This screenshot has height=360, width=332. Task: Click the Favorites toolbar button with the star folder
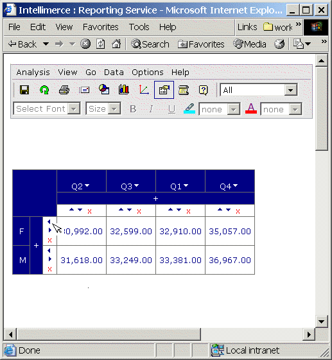click(x=201, y=44)
